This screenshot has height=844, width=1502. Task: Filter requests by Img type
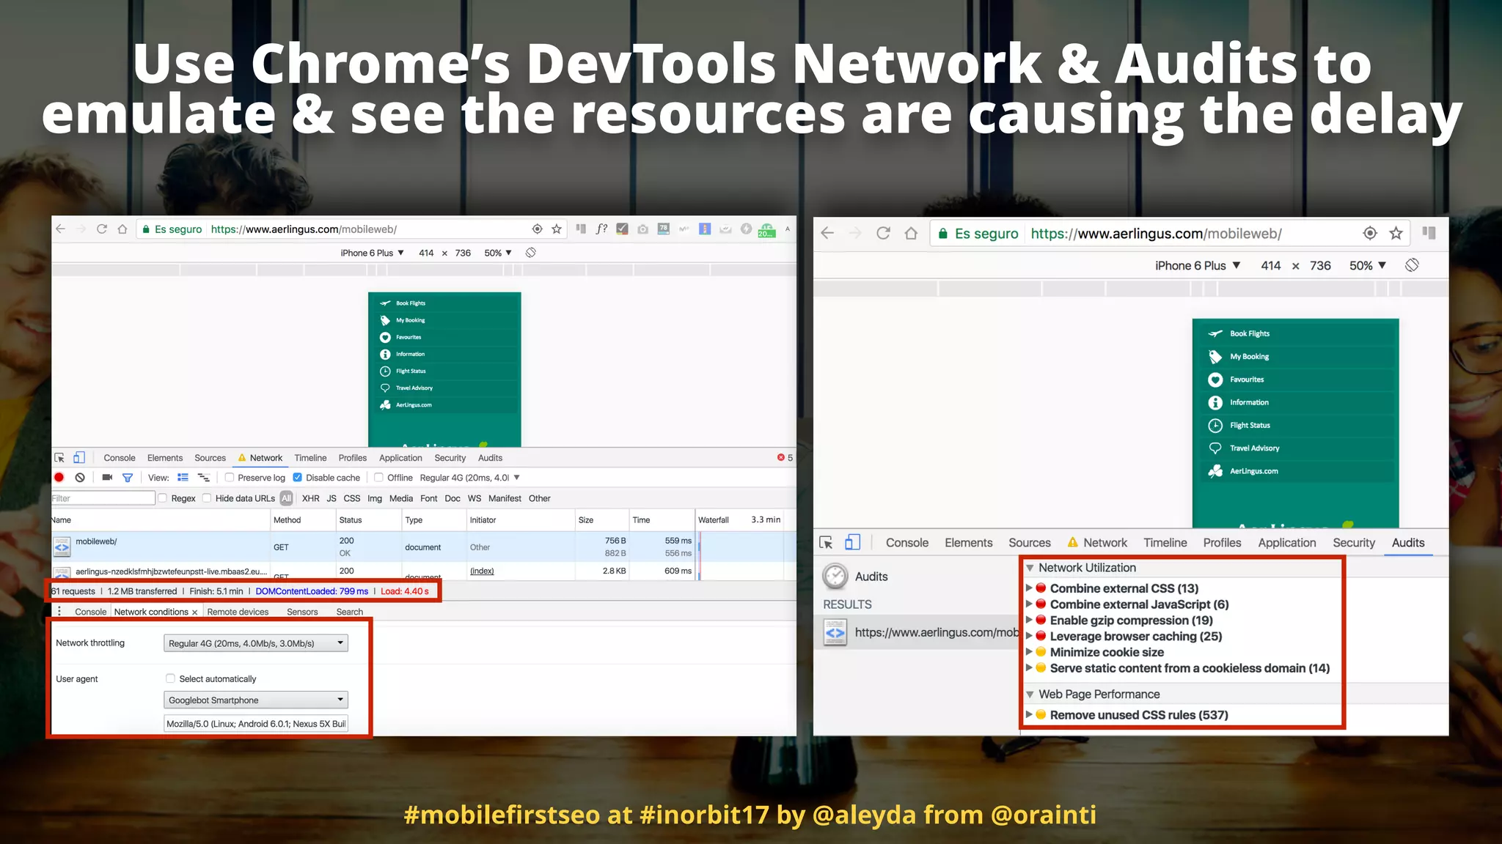pos(375,498)
